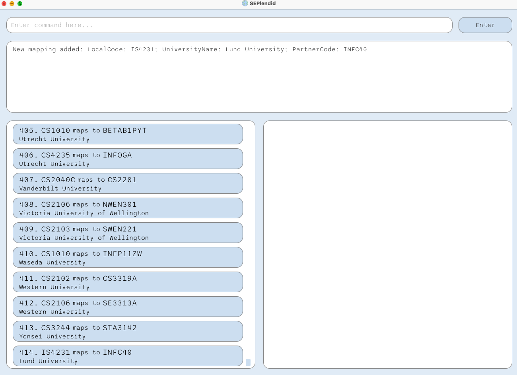
Task: Select mapping 414 IS4231 to INFC40
Action: (128, 356)
